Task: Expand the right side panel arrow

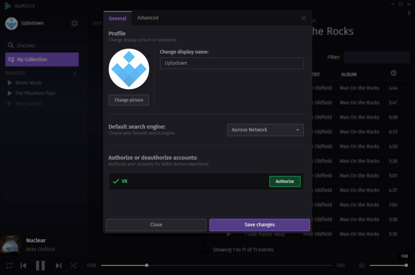Action: [409, 12]
